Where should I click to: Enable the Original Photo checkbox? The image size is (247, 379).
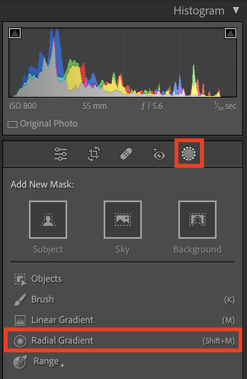[x=12, y=124]
